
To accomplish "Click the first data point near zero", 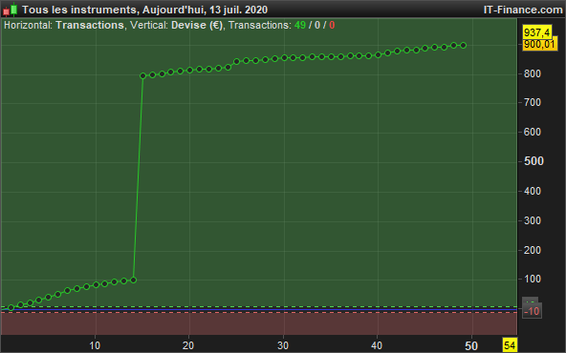I will click(11, 307).
